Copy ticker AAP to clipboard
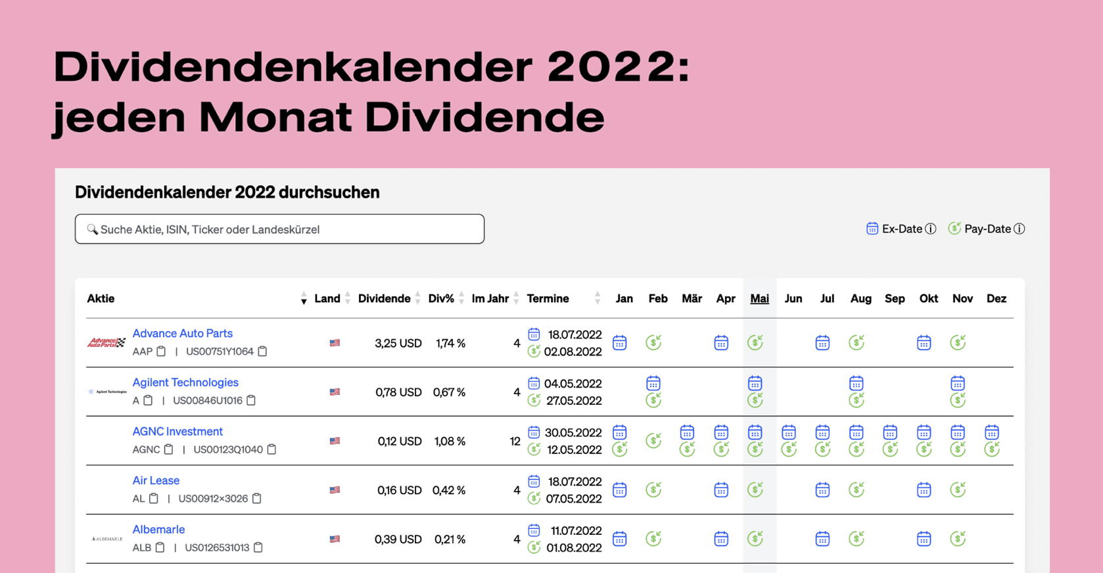This screenshot has width=1103, height=573. pyautogui.click(x=161, y=351)
